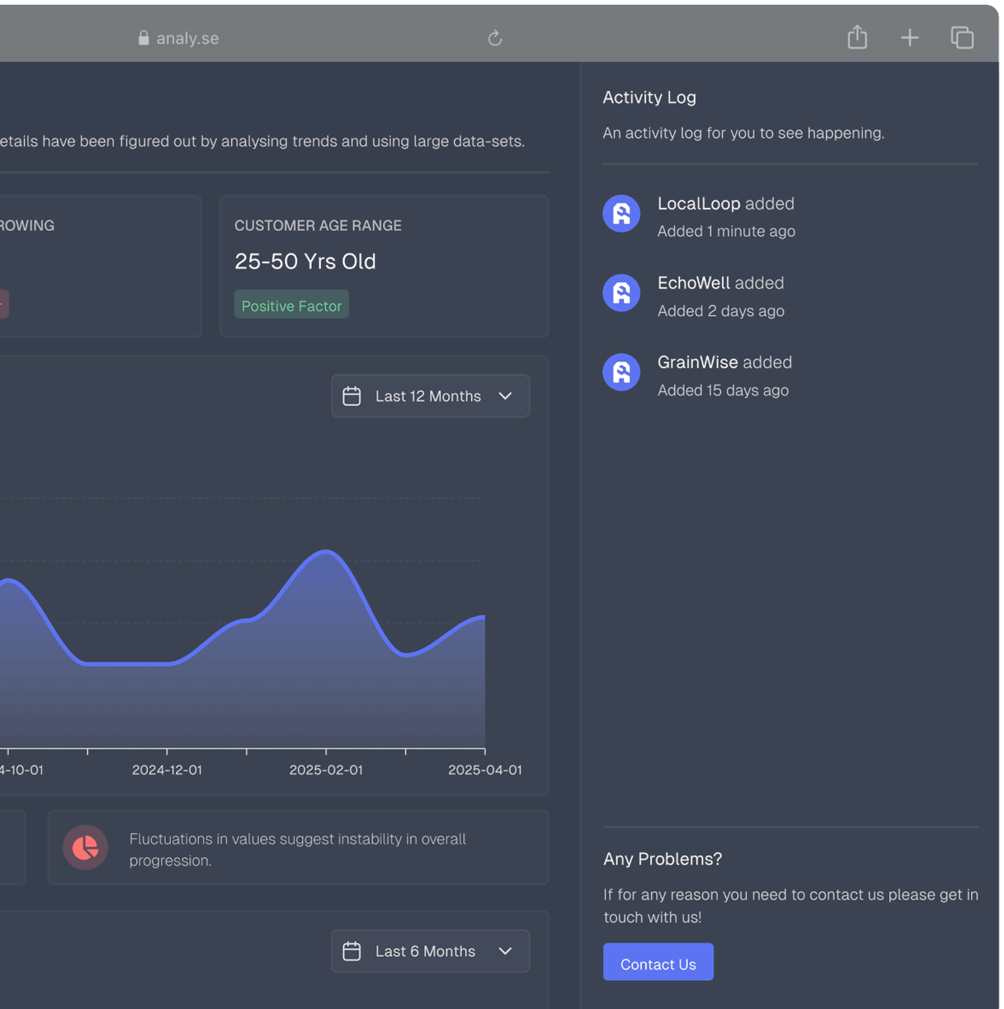Click the LocalLoop activity avatar icon

click(621, 213)
